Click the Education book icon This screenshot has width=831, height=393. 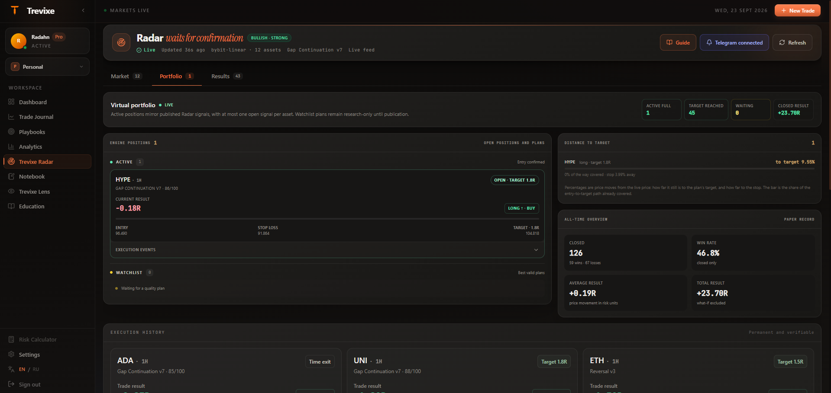click(x=11, y=206)
